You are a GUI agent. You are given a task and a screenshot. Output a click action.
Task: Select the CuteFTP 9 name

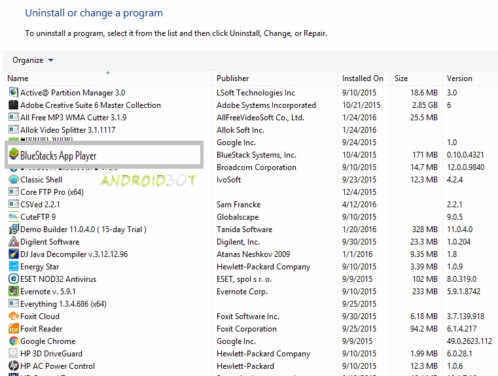click(x=38, y=216)
